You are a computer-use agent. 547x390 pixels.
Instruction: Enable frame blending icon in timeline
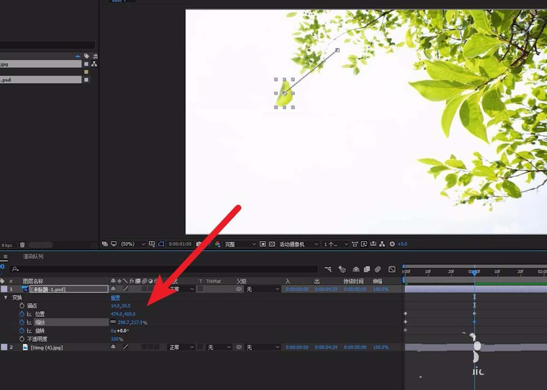point(367,269)
